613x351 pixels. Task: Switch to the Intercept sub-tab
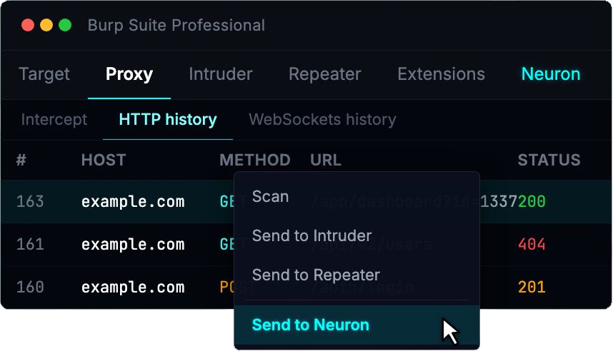point(54,119)
